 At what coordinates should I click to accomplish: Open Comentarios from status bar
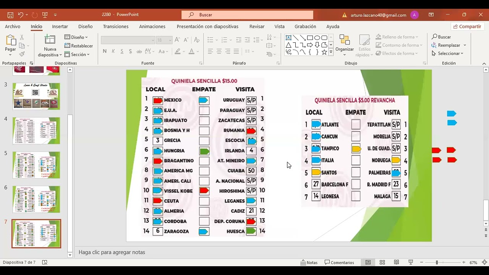tap(339, 262)
